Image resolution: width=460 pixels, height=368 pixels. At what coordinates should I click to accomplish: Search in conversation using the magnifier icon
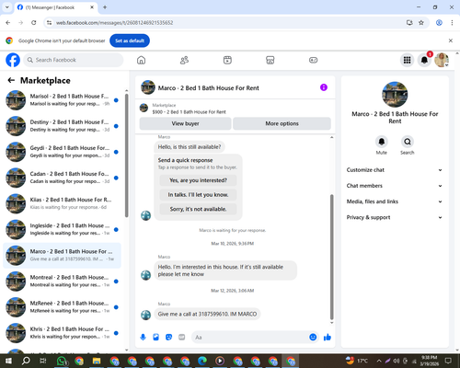tap(408, 142)
